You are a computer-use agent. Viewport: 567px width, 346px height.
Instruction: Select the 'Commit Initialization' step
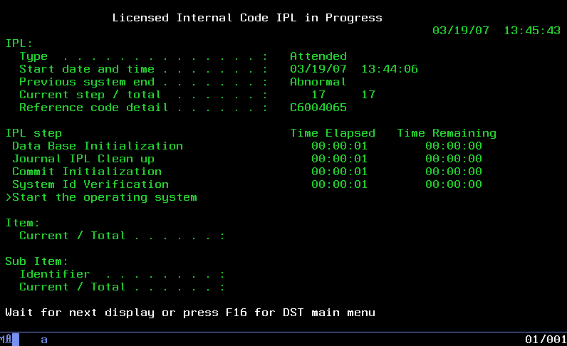[86, 172]
